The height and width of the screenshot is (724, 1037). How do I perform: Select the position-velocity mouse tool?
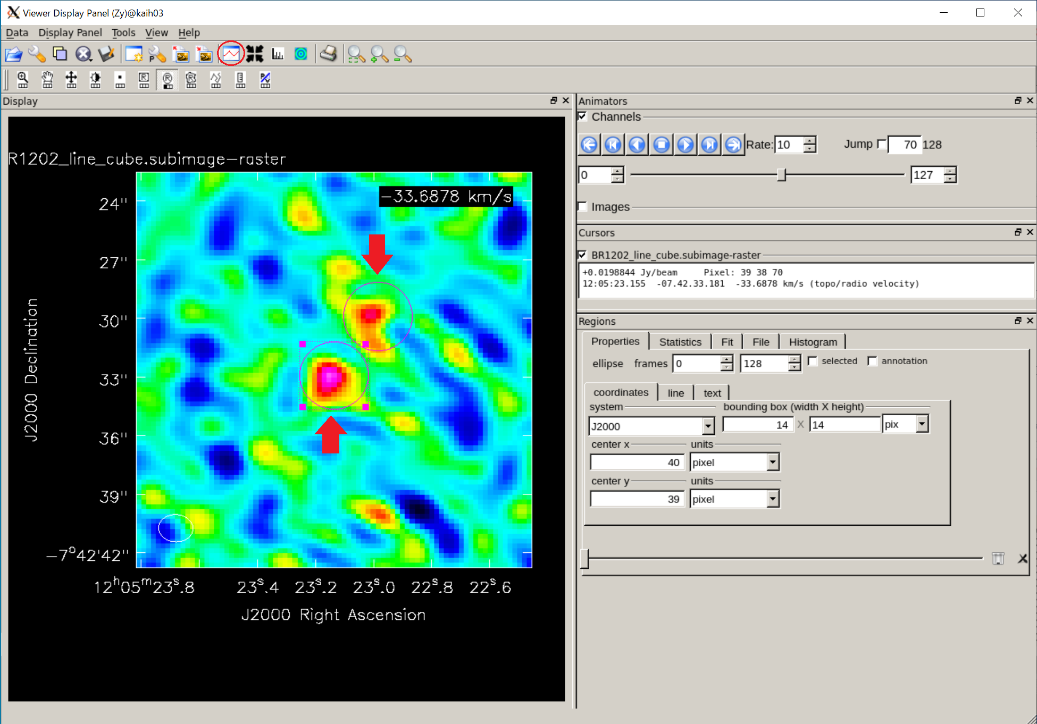(265, 80)
